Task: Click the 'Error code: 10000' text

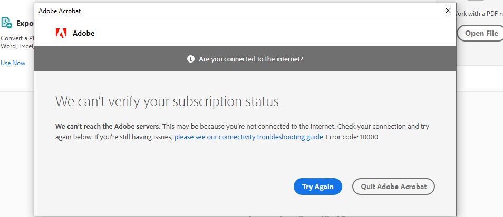Action: [x=353, y=137]
